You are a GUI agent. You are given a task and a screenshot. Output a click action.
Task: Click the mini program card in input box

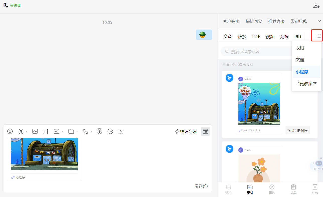[x=44, y=159]
